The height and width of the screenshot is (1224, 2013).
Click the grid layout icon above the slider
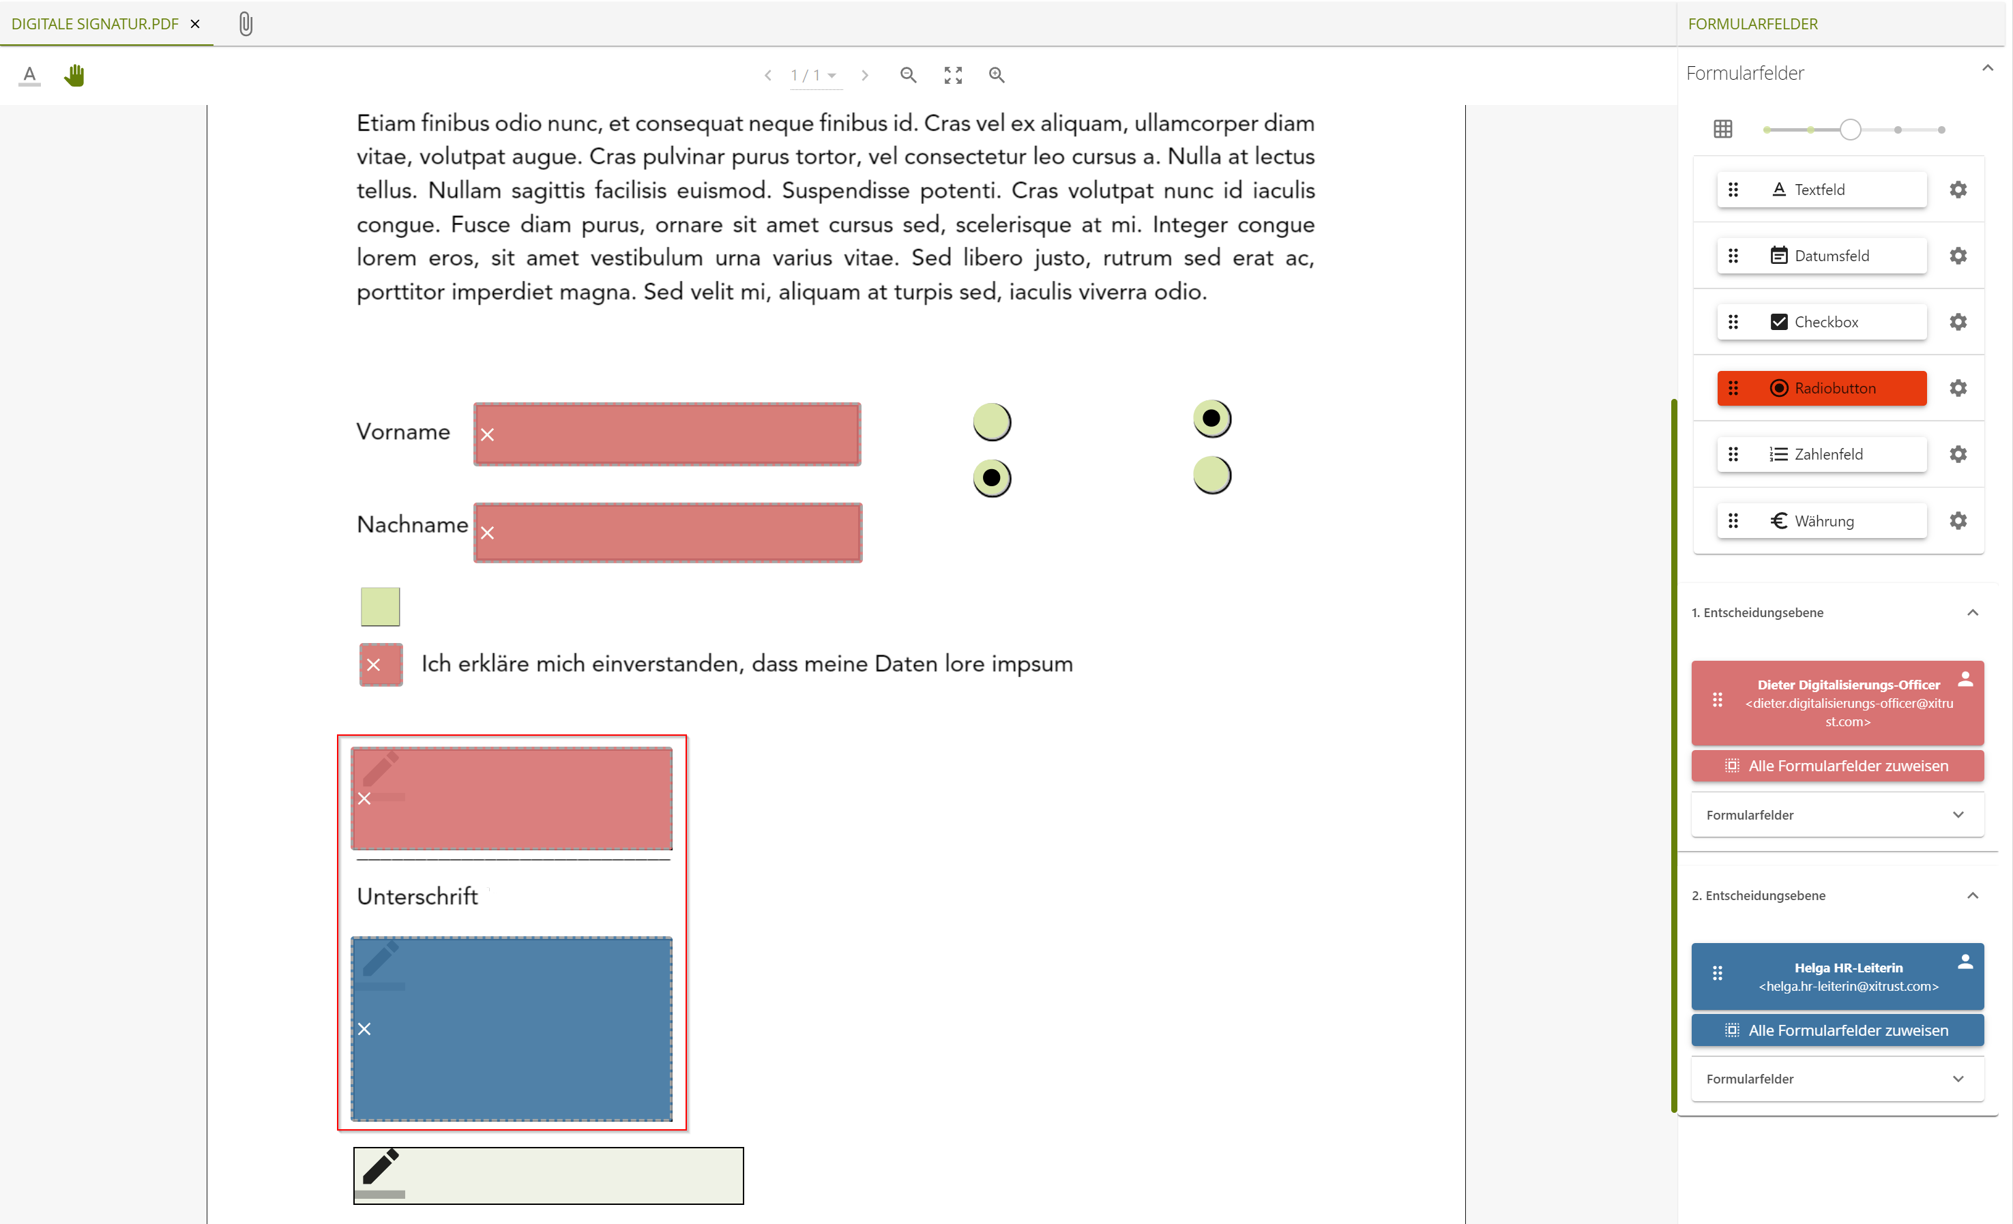[1724, 128]
